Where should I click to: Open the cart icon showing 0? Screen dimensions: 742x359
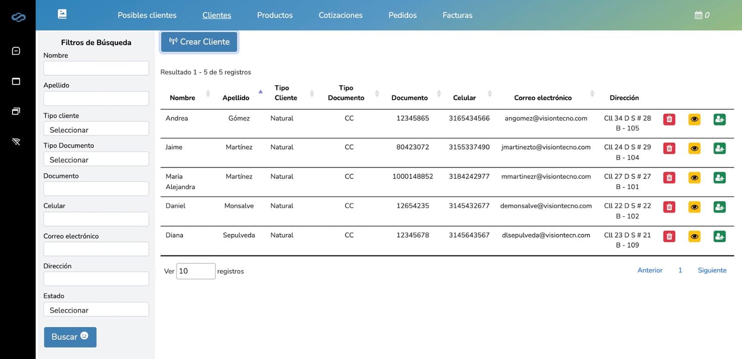(x=702, y=15)
